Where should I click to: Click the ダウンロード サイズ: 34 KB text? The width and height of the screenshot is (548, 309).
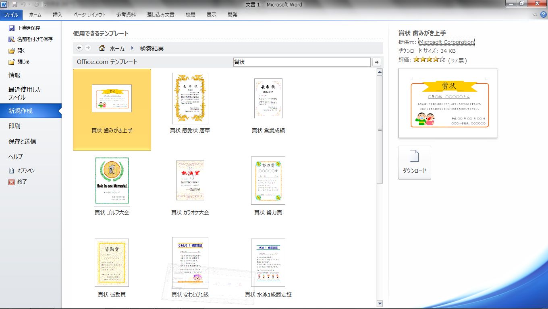click(x=427, y=51)
